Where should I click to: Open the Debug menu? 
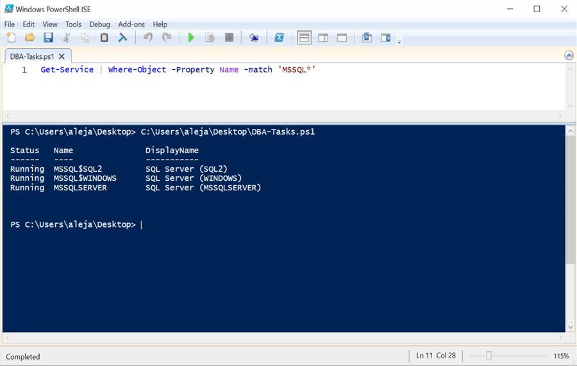tap(99, 24)
